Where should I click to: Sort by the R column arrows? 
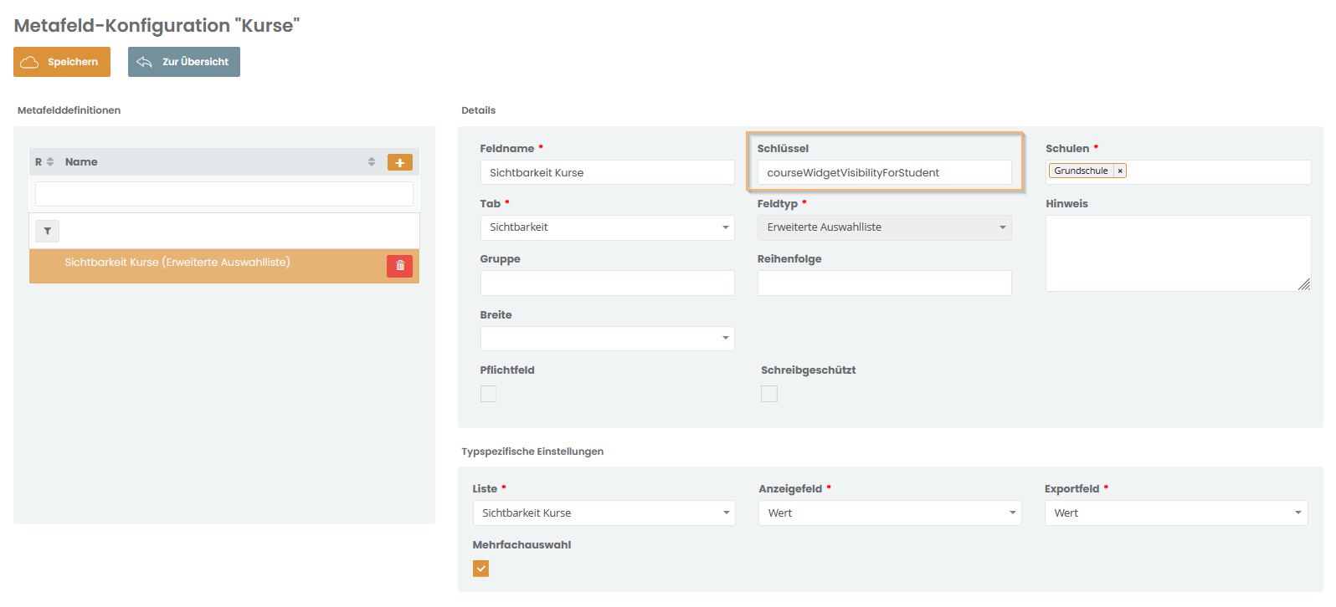point(50,161)
